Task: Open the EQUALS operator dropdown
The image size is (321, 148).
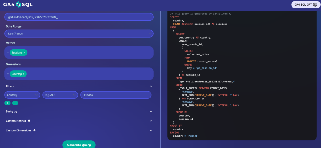Action: [60, 95]
